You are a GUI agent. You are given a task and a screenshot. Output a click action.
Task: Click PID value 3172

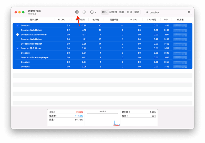pos(167,57)
